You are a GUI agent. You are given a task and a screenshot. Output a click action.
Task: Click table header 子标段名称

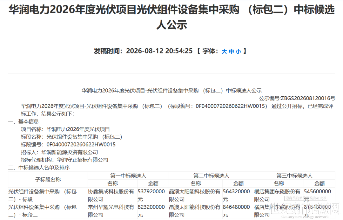48,180
